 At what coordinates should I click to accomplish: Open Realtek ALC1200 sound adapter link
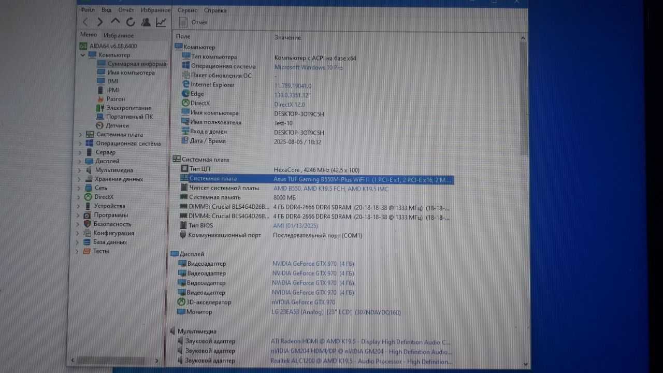click(x=361, y=362)
